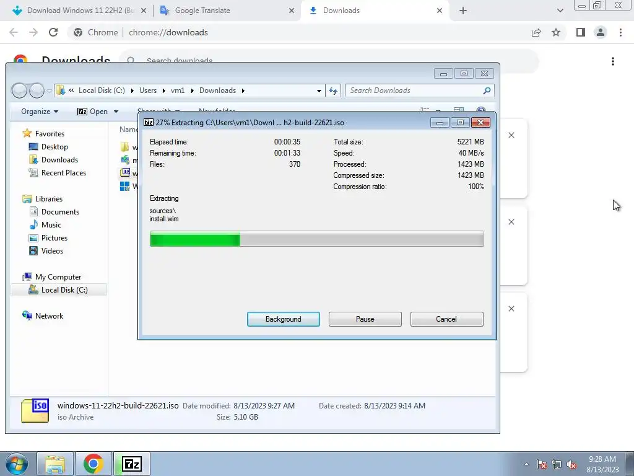Select Users in breadcrumb path

[148, 90]
